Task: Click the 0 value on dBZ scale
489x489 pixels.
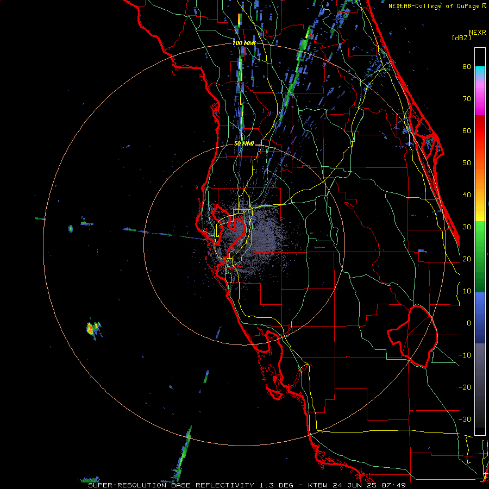Action: [469, 323]
